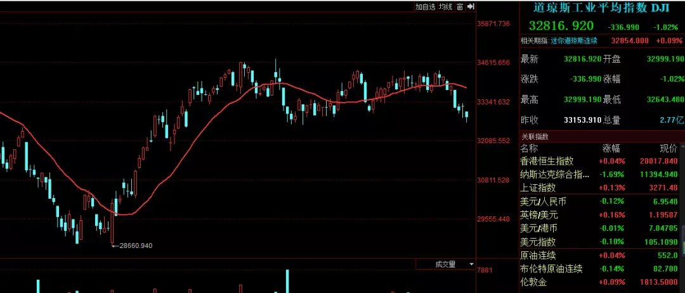
Task: Click the arrow icon to collapse side panel
Action: coord(471,6)
